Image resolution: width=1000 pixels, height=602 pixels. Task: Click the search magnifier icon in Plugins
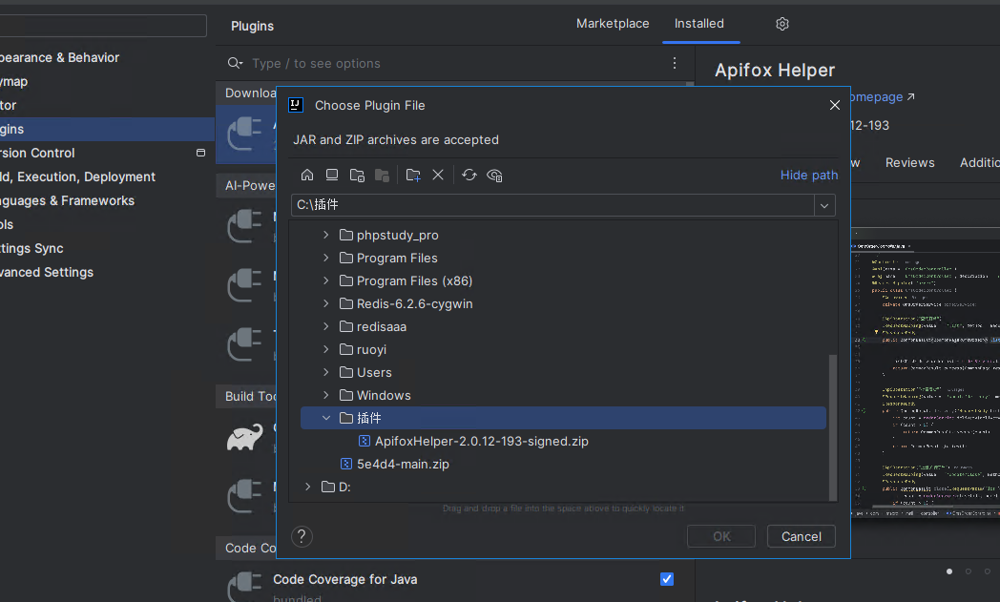tap(235, 63)
